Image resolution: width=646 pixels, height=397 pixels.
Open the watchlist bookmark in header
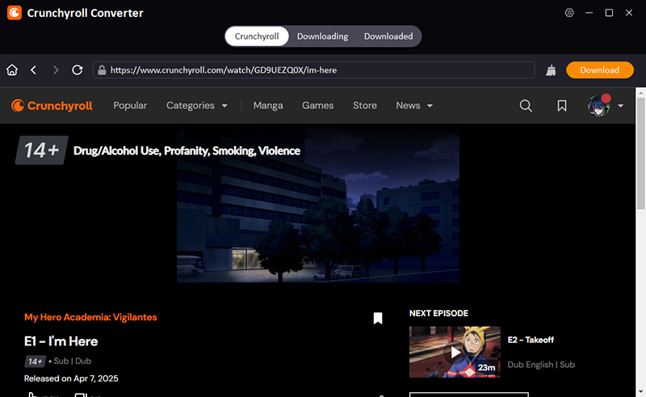(562, 106)
